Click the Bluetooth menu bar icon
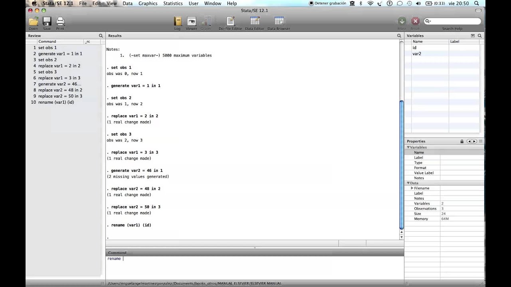This screenshot has width=511, height=287. [360, 3]
